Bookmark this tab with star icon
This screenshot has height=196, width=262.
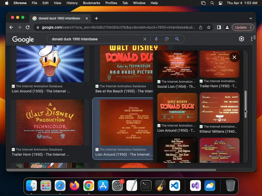click(209, 27)
